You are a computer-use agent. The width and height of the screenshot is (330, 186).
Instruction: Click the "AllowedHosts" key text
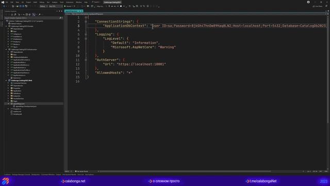[109, 73]
